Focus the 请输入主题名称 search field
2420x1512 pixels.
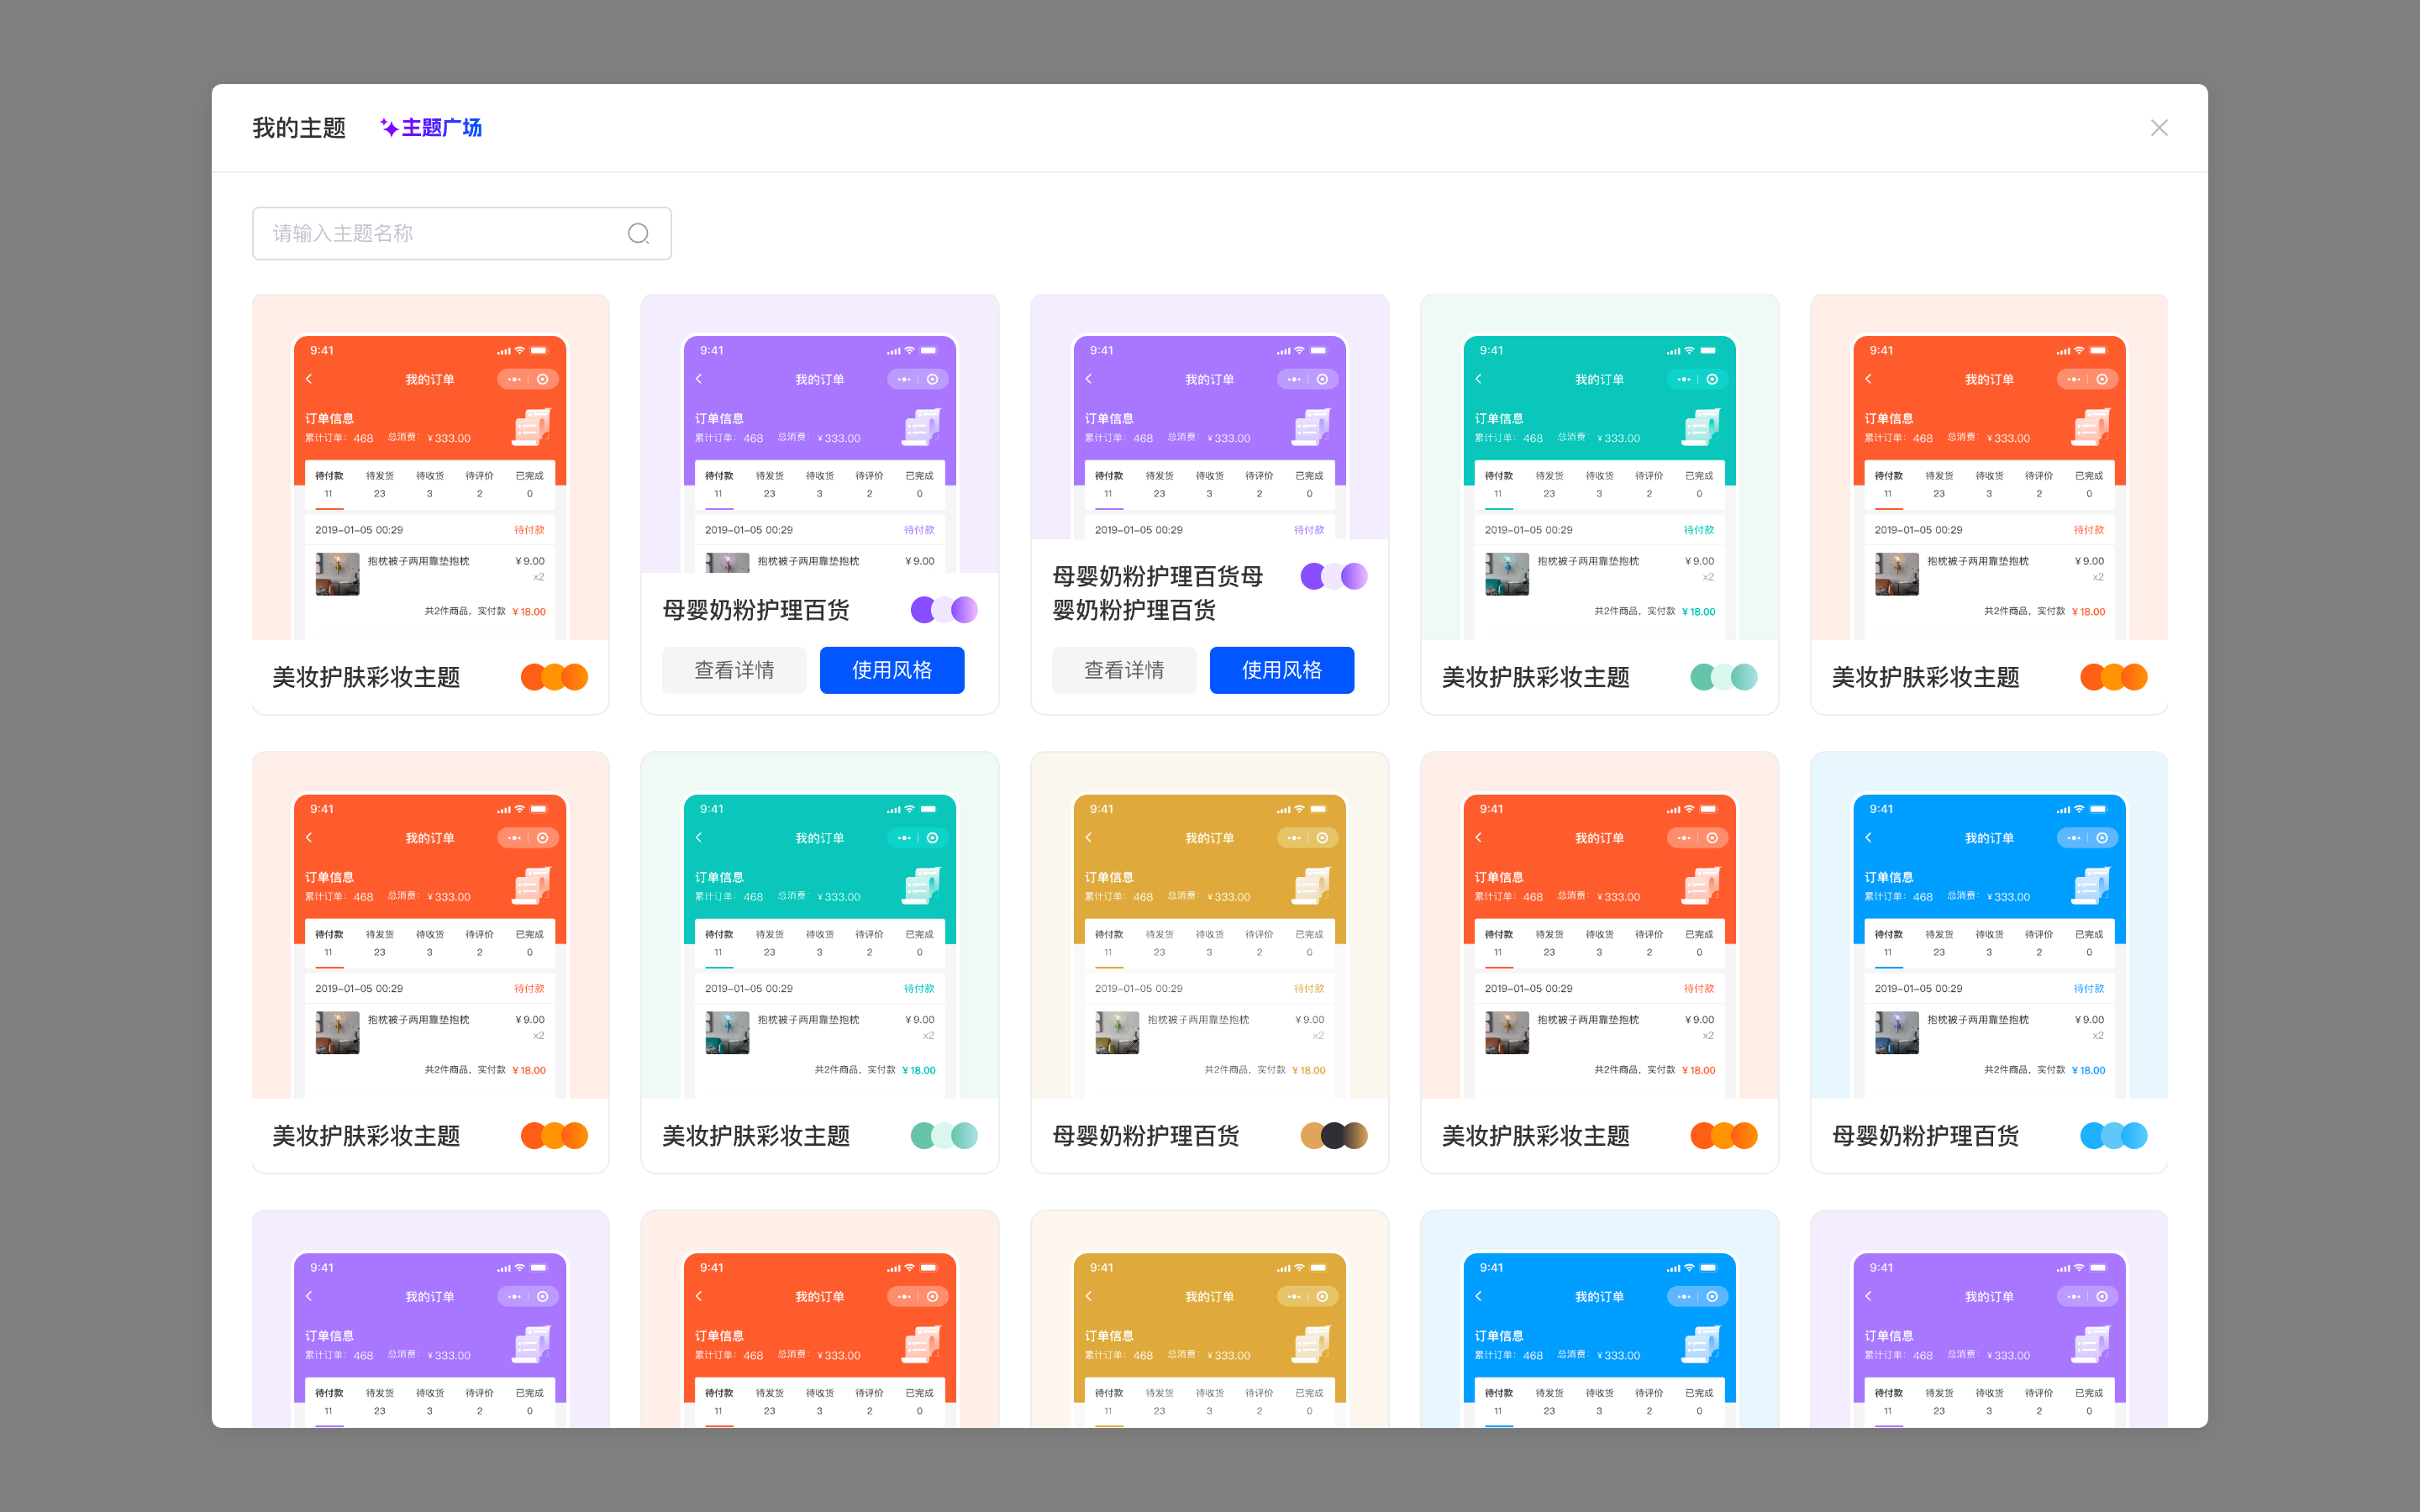440,233
